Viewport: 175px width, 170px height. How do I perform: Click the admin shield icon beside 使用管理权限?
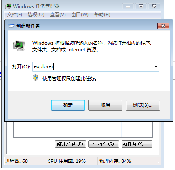point(36,78)
